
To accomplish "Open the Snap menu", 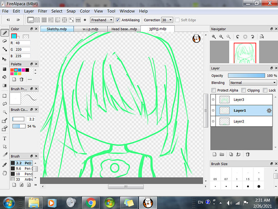I will 71,11.
